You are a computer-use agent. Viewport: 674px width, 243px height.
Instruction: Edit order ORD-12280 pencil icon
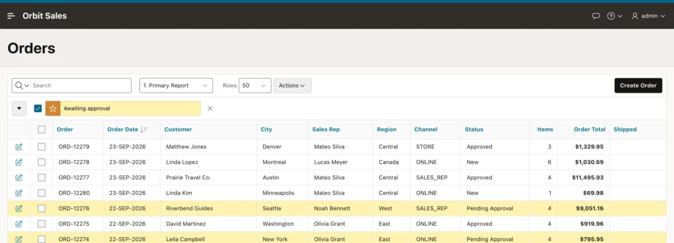click(18, 193)
